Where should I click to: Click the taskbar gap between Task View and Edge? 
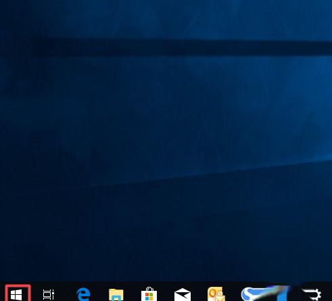pos(66,293)
